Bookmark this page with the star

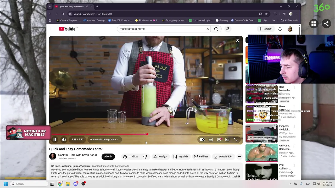click(266, 14)
